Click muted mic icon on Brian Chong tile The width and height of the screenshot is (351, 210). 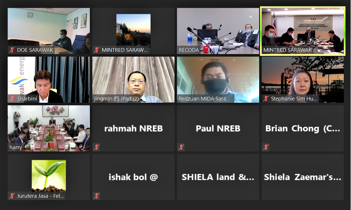[266, 147]
